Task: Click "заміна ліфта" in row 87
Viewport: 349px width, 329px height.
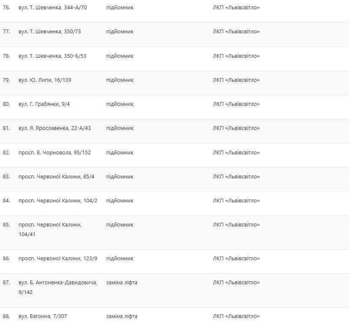Action: [122, 283]
